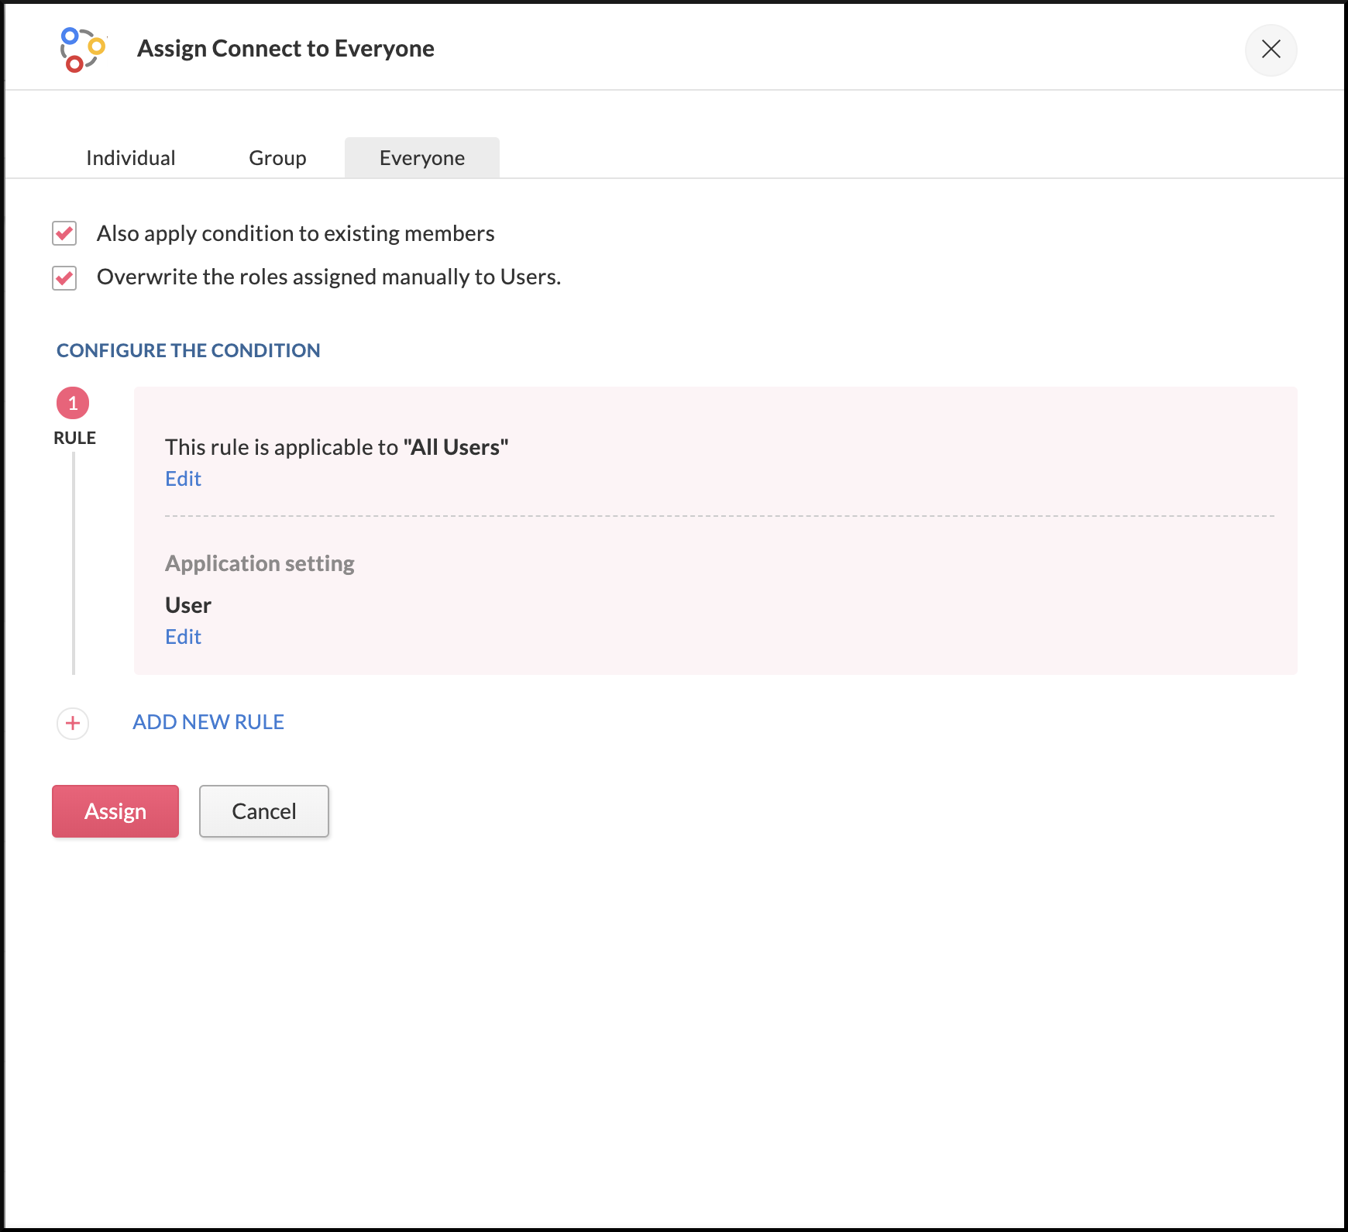Edit the Application setting User role
This screenshot has height=1232, width=1348.
click(183, 637)
